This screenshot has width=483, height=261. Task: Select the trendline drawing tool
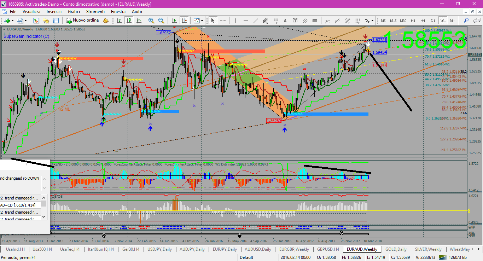coord(255,21)
